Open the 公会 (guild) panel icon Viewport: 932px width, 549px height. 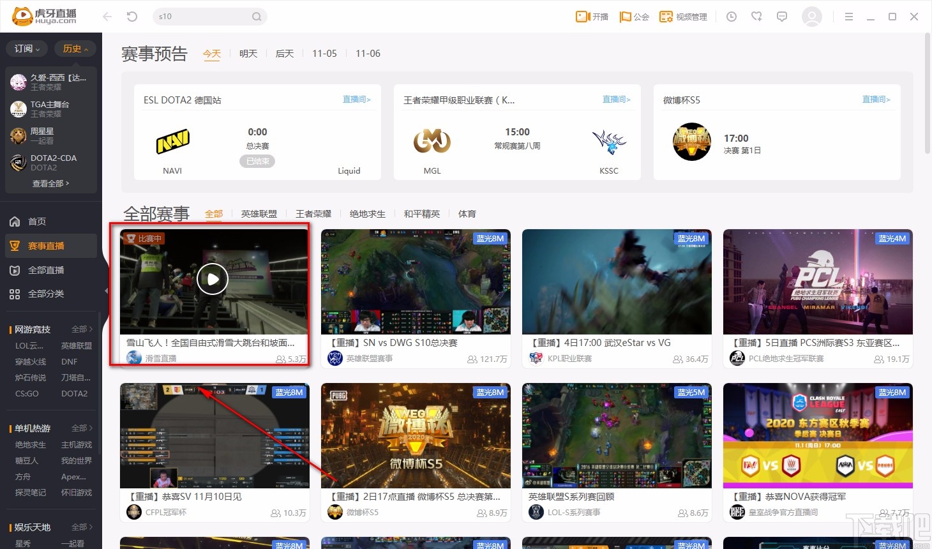[x=624, y=17]
